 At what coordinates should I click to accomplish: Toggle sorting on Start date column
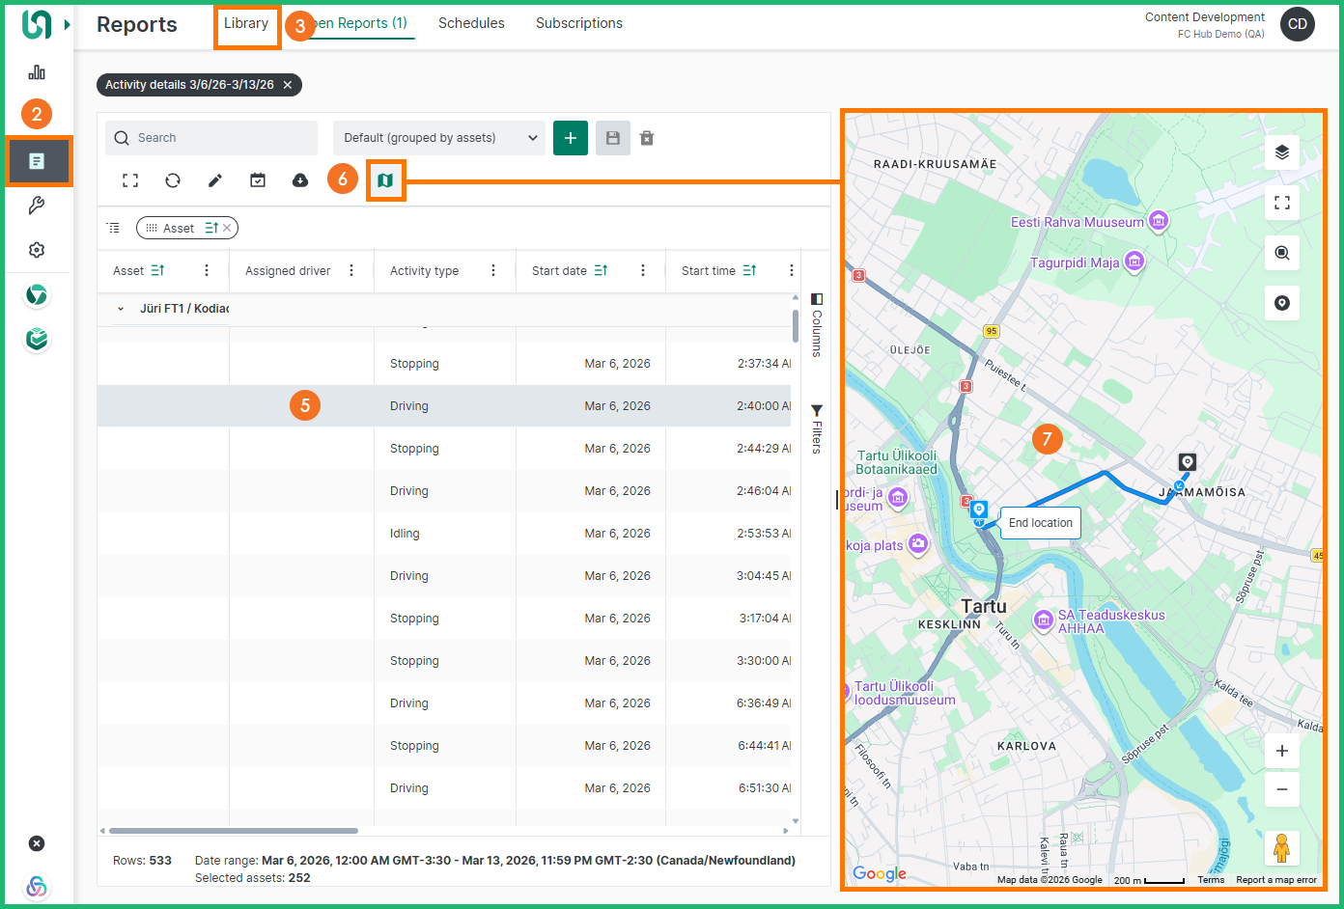[601, 271]
